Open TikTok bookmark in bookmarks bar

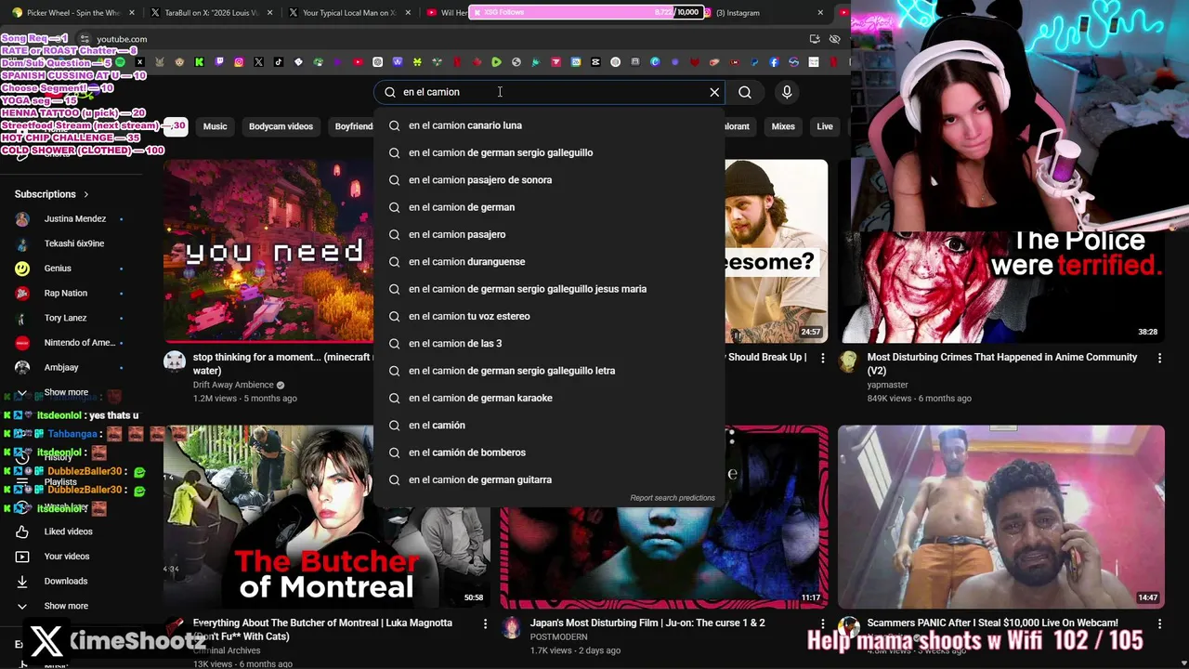point(279,62)
